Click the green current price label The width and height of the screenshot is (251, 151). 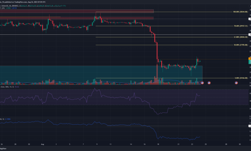point(249,61)
